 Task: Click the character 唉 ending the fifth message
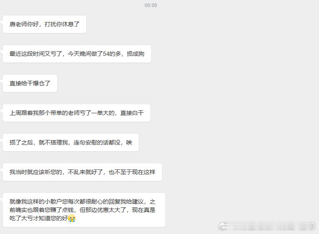pos(129,142)
